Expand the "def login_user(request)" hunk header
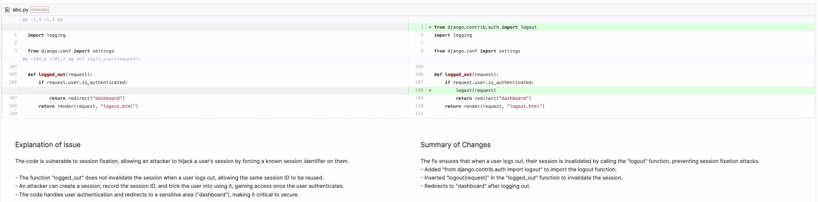Viewport: 818px width, 202px height. (x=81, y=59)
